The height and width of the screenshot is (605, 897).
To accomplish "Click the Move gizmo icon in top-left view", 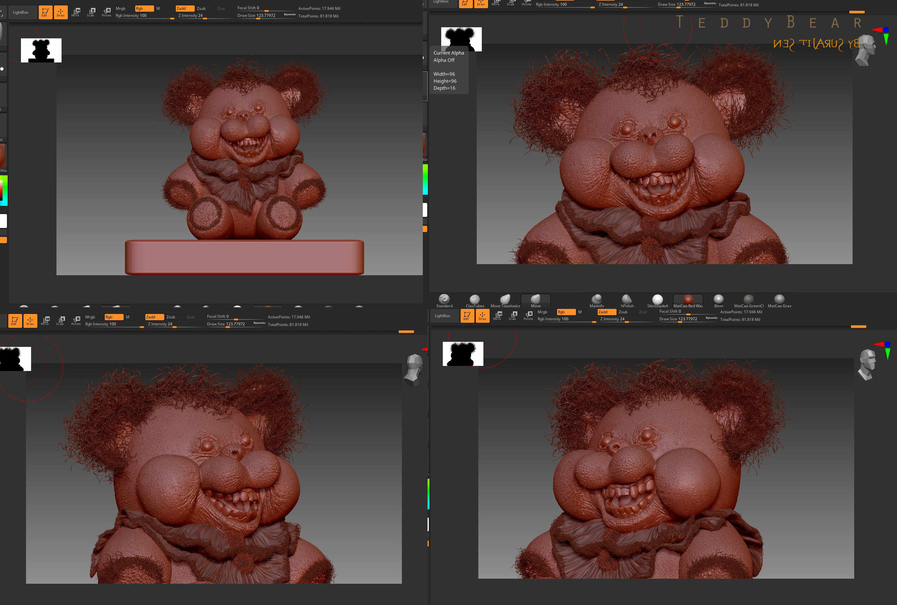I will 76,12.
